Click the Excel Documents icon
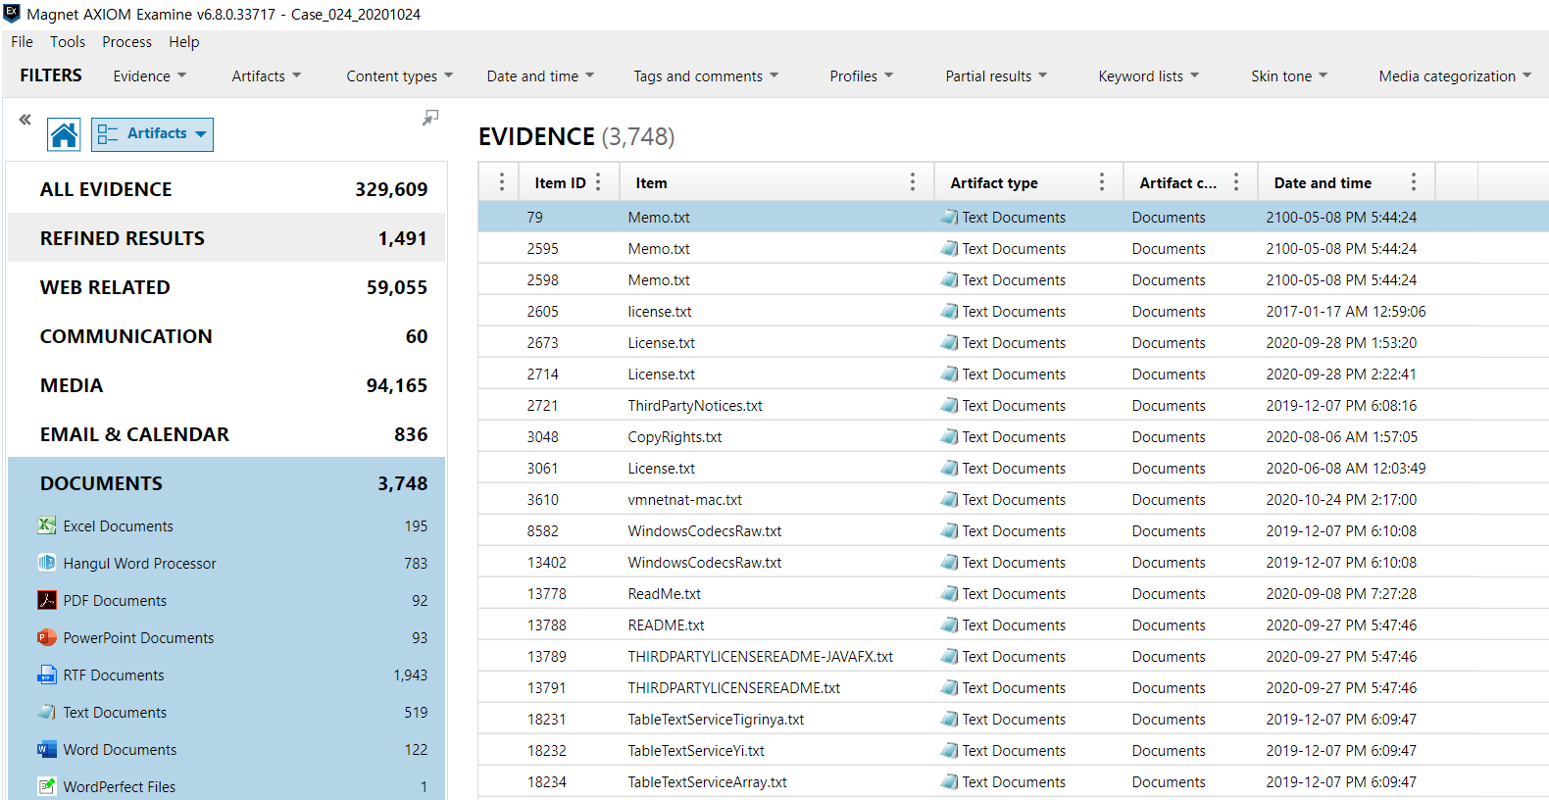Image resolution: width=1549 pixels, height=800 pixels. (46, 525)
